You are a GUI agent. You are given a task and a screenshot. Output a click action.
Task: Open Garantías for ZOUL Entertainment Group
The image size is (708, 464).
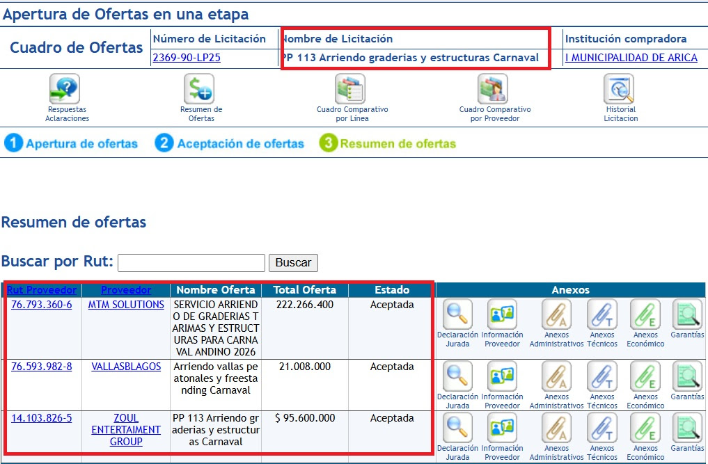(x=686, y=428)
